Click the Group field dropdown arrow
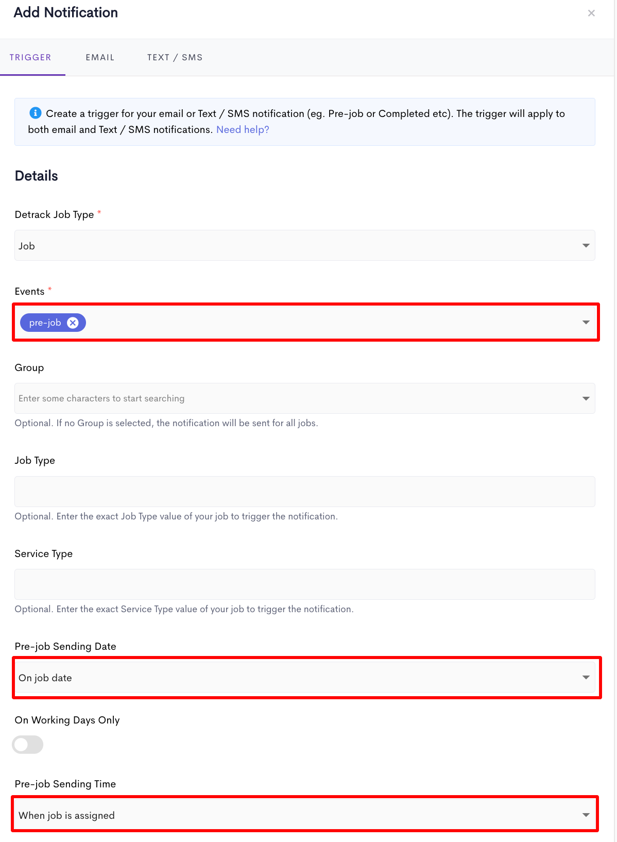The width and height of the screenshot is (617, 842). [586, 398]
